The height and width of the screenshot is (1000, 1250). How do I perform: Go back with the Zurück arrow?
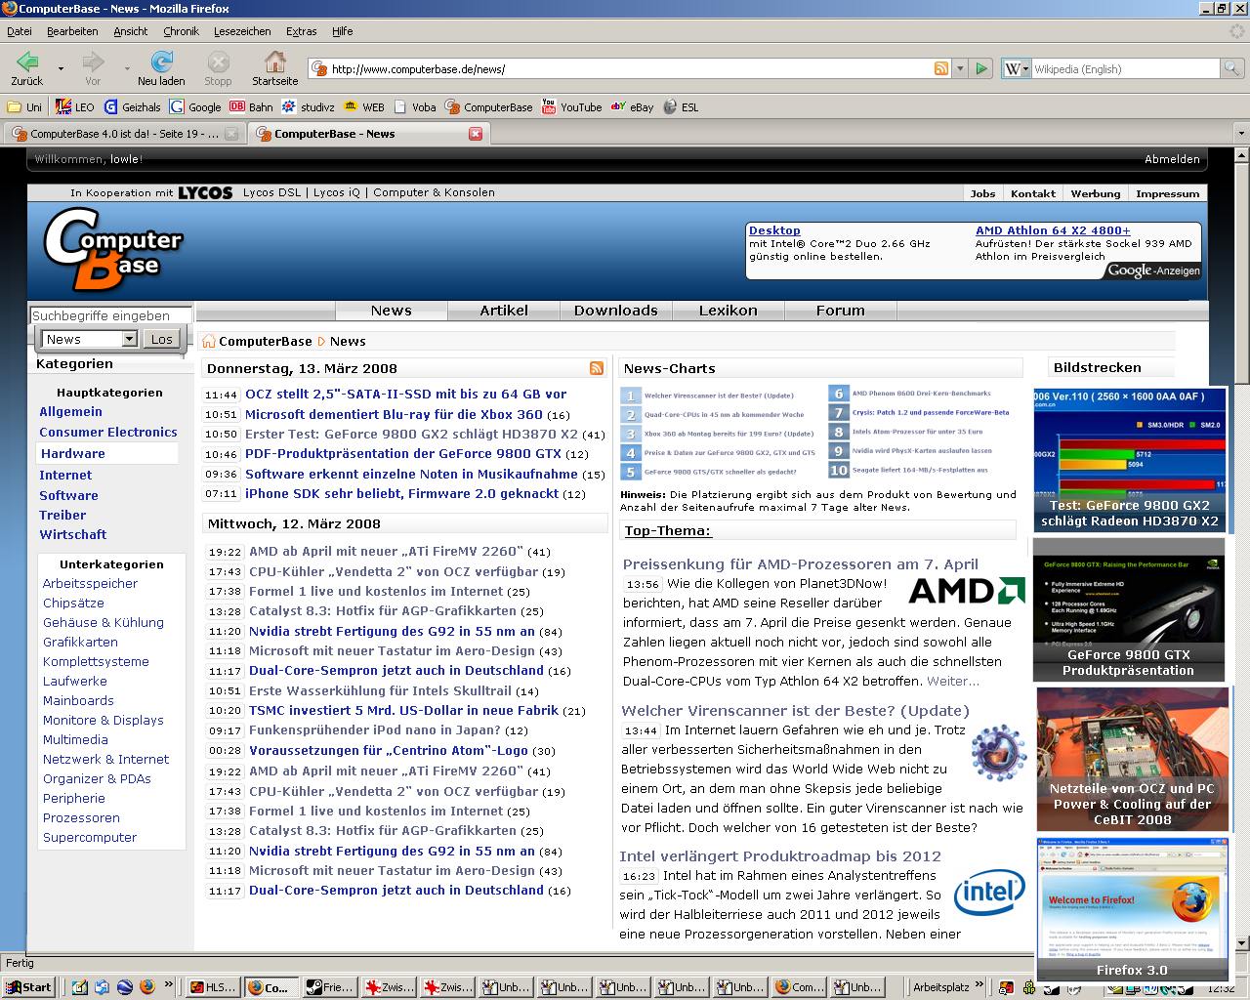[27, 68]
